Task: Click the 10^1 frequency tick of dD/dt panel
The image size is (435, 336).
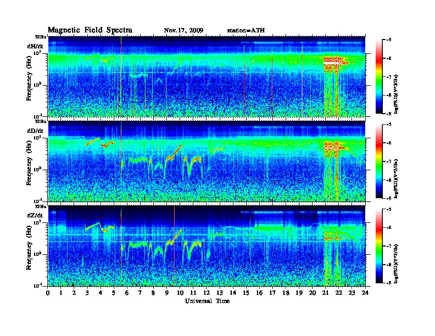Action: click(x=37, y=137)
